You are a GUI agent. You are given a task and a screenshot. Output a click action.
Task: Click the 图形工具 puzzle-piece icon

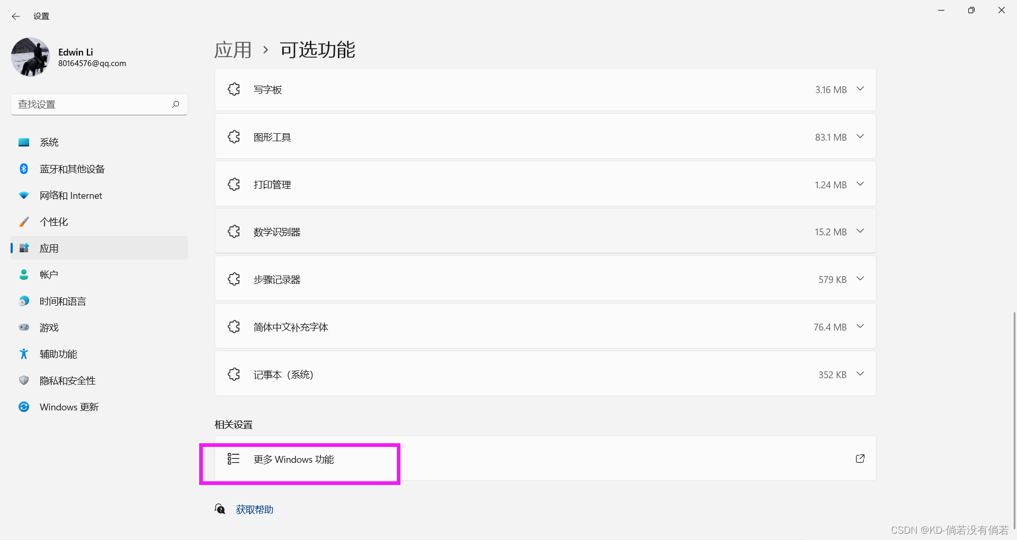(234, 137)
